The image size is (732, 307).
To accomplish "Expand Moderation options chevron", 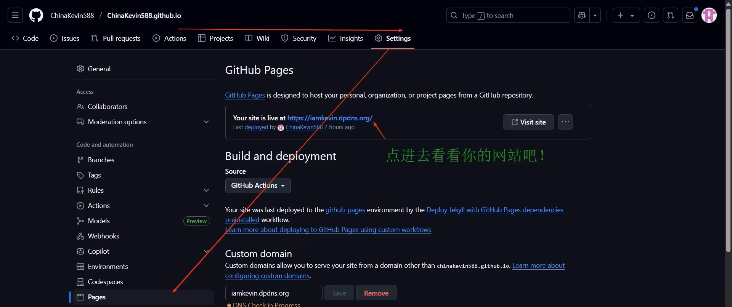I will pyautogui.click(x=206, y=122).
